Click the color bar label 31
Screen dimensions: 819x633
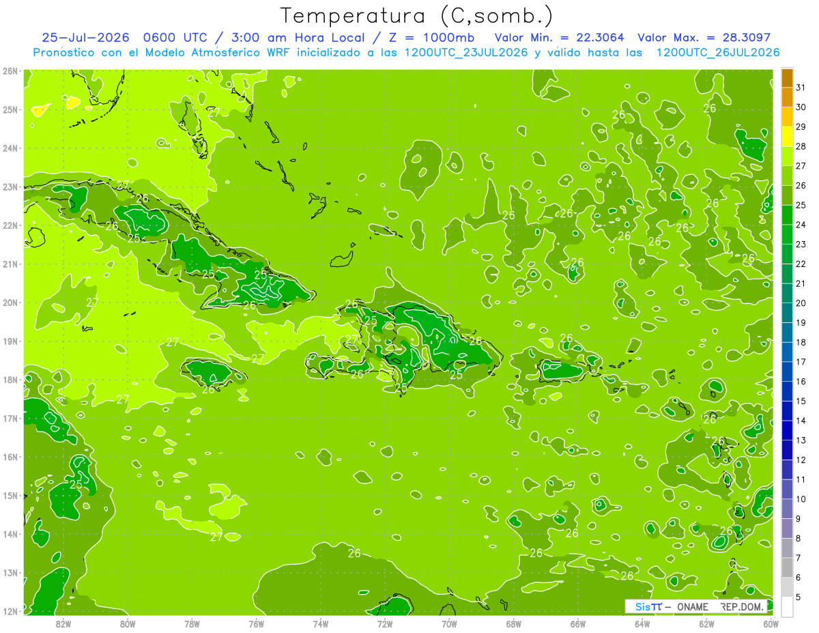(x=801, y=87)
